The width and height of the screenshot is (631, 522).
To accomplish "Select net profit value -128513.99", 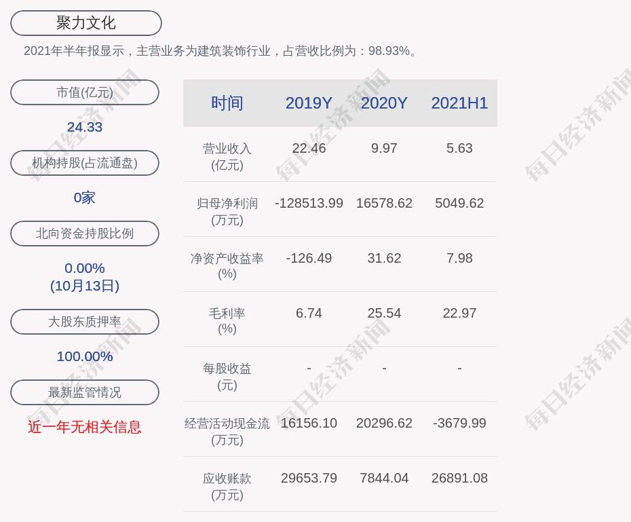I will [x=309, y=203].
